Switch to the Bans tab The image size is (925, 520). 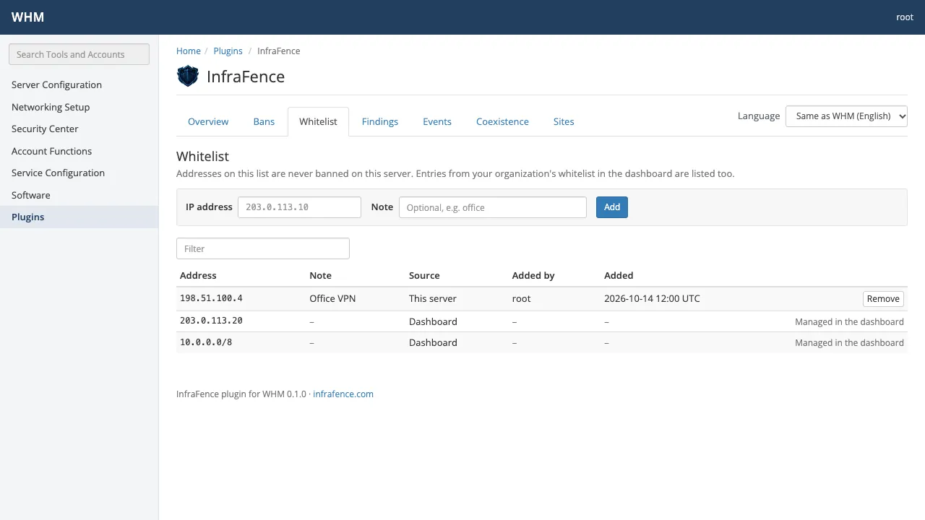[x=264, y=121]
